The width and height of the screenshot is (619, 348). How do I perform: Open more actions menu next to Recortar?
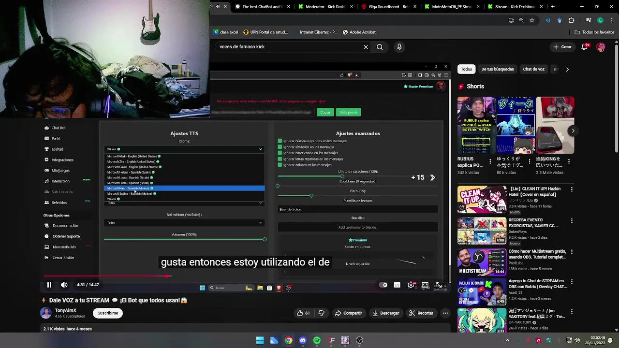pos(445,313)
